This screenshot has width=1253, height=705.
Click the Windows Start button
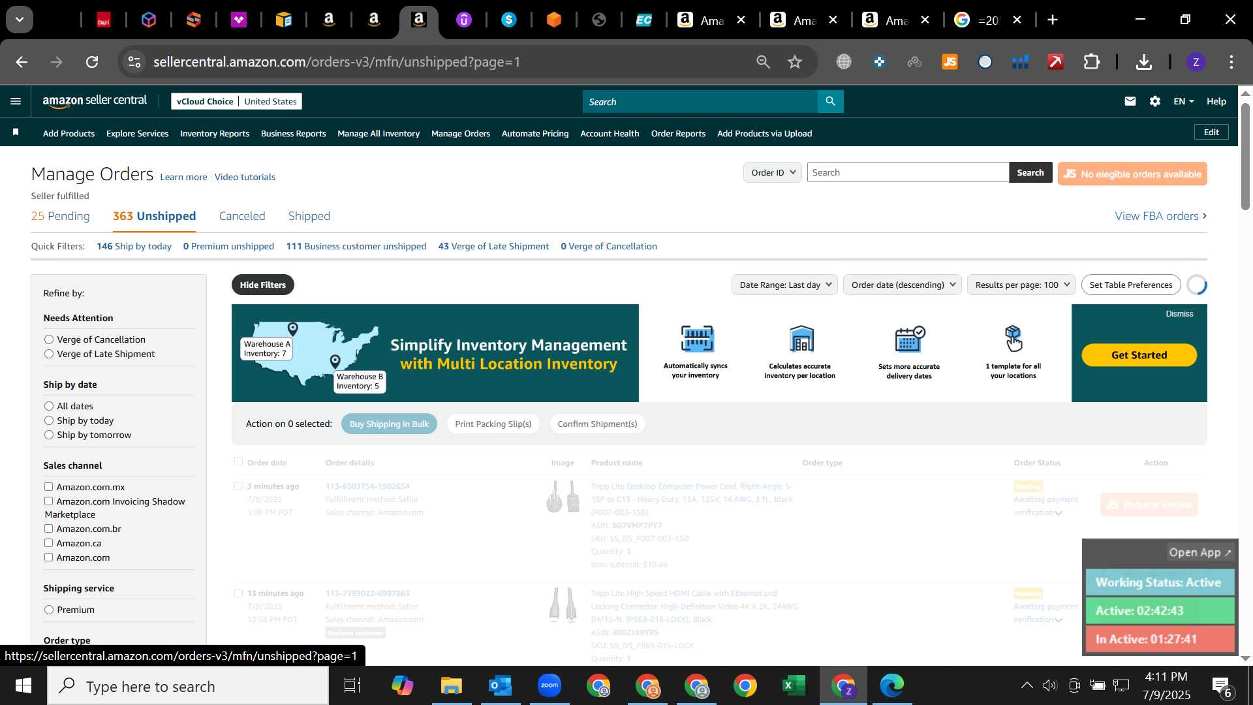23,685
